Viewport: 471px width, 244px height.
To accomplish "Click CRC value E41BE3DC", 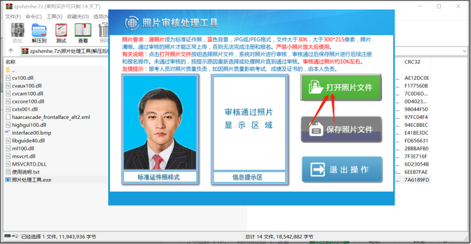I will (417, 133).
